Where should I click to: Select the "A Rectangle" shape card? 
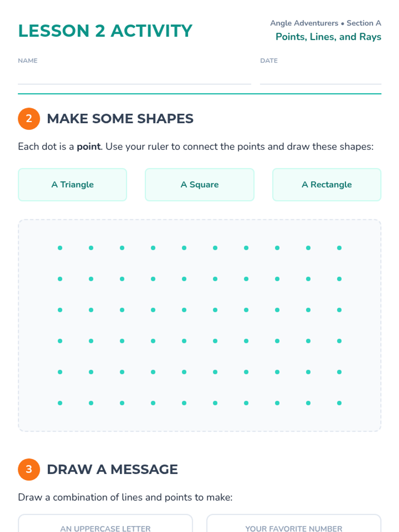click(x=327, y=185)
